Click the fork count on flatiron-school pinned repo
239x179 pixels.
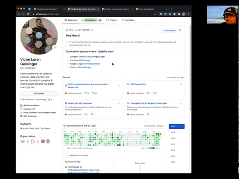tap(94, 93)
